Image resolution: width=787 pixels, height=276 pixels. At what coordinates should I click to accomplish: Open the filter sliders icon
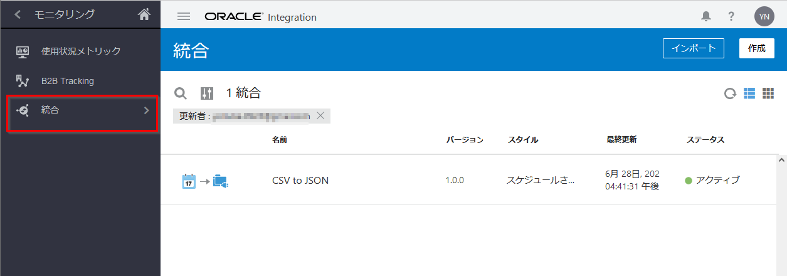coord(207,93)
